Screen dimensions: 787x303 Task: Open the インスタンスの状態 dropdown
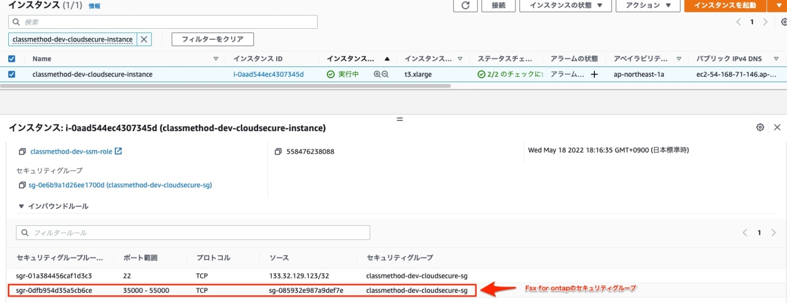click(x=565, y=6)
